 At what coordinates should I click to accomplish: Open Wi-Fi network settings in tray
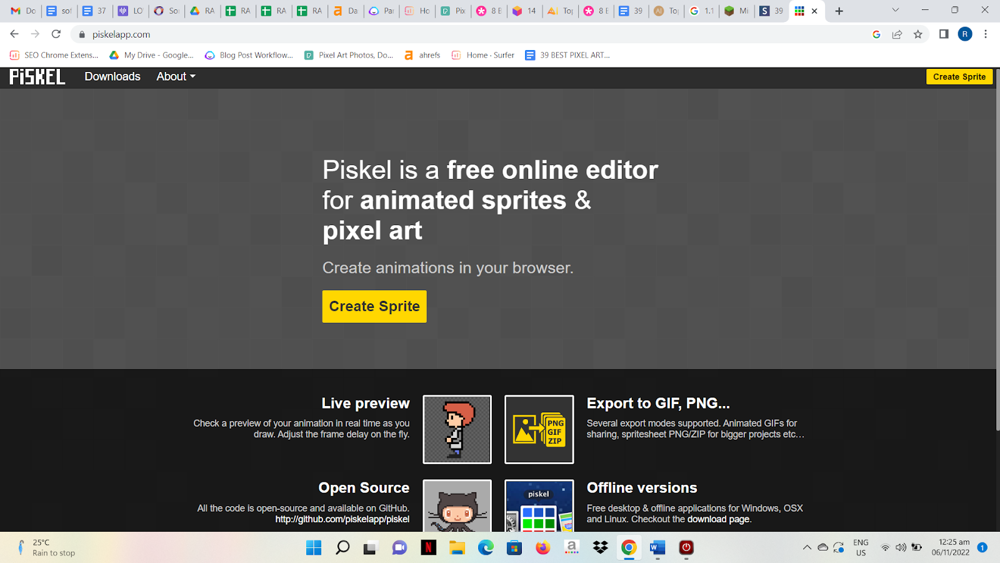(x=885, y=547)
